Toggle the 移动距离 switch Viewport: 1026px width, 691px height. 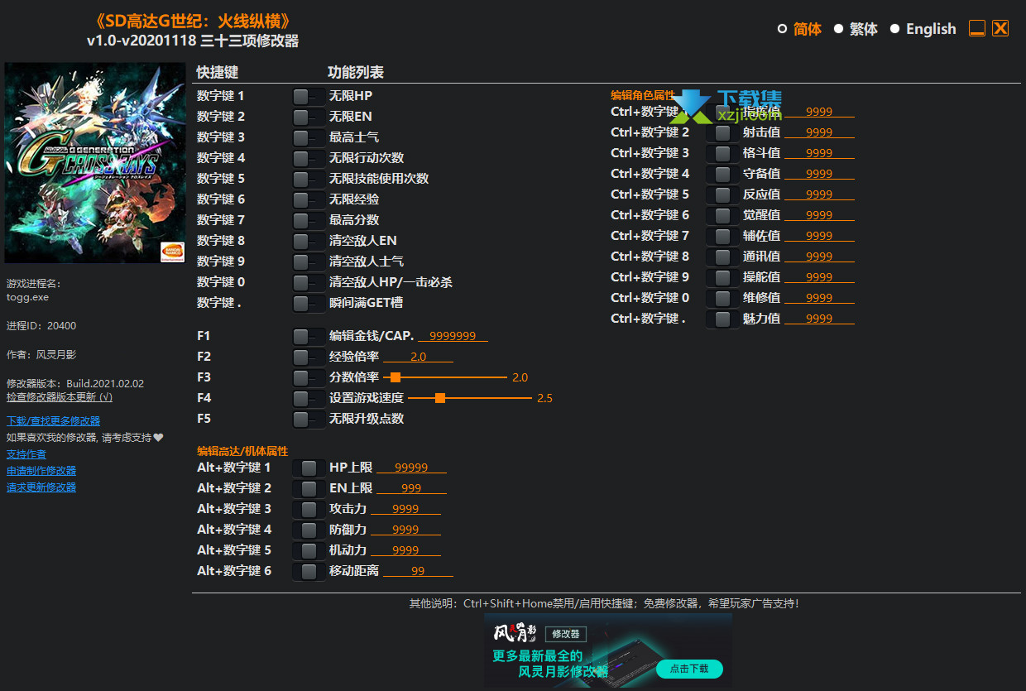[x=309, y=571]
